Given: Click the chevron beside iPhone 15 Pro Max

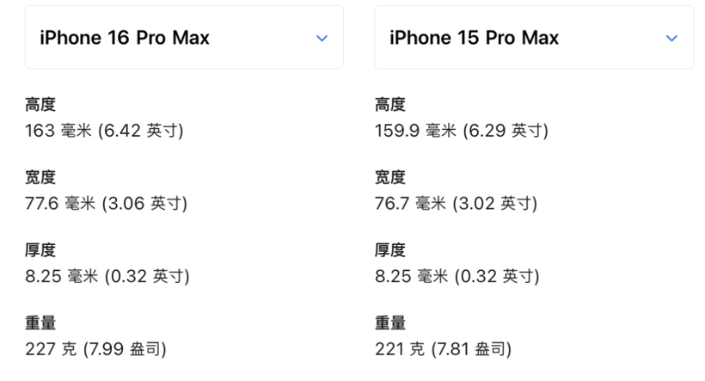Looking at the screenshot, I should point(671,38).
